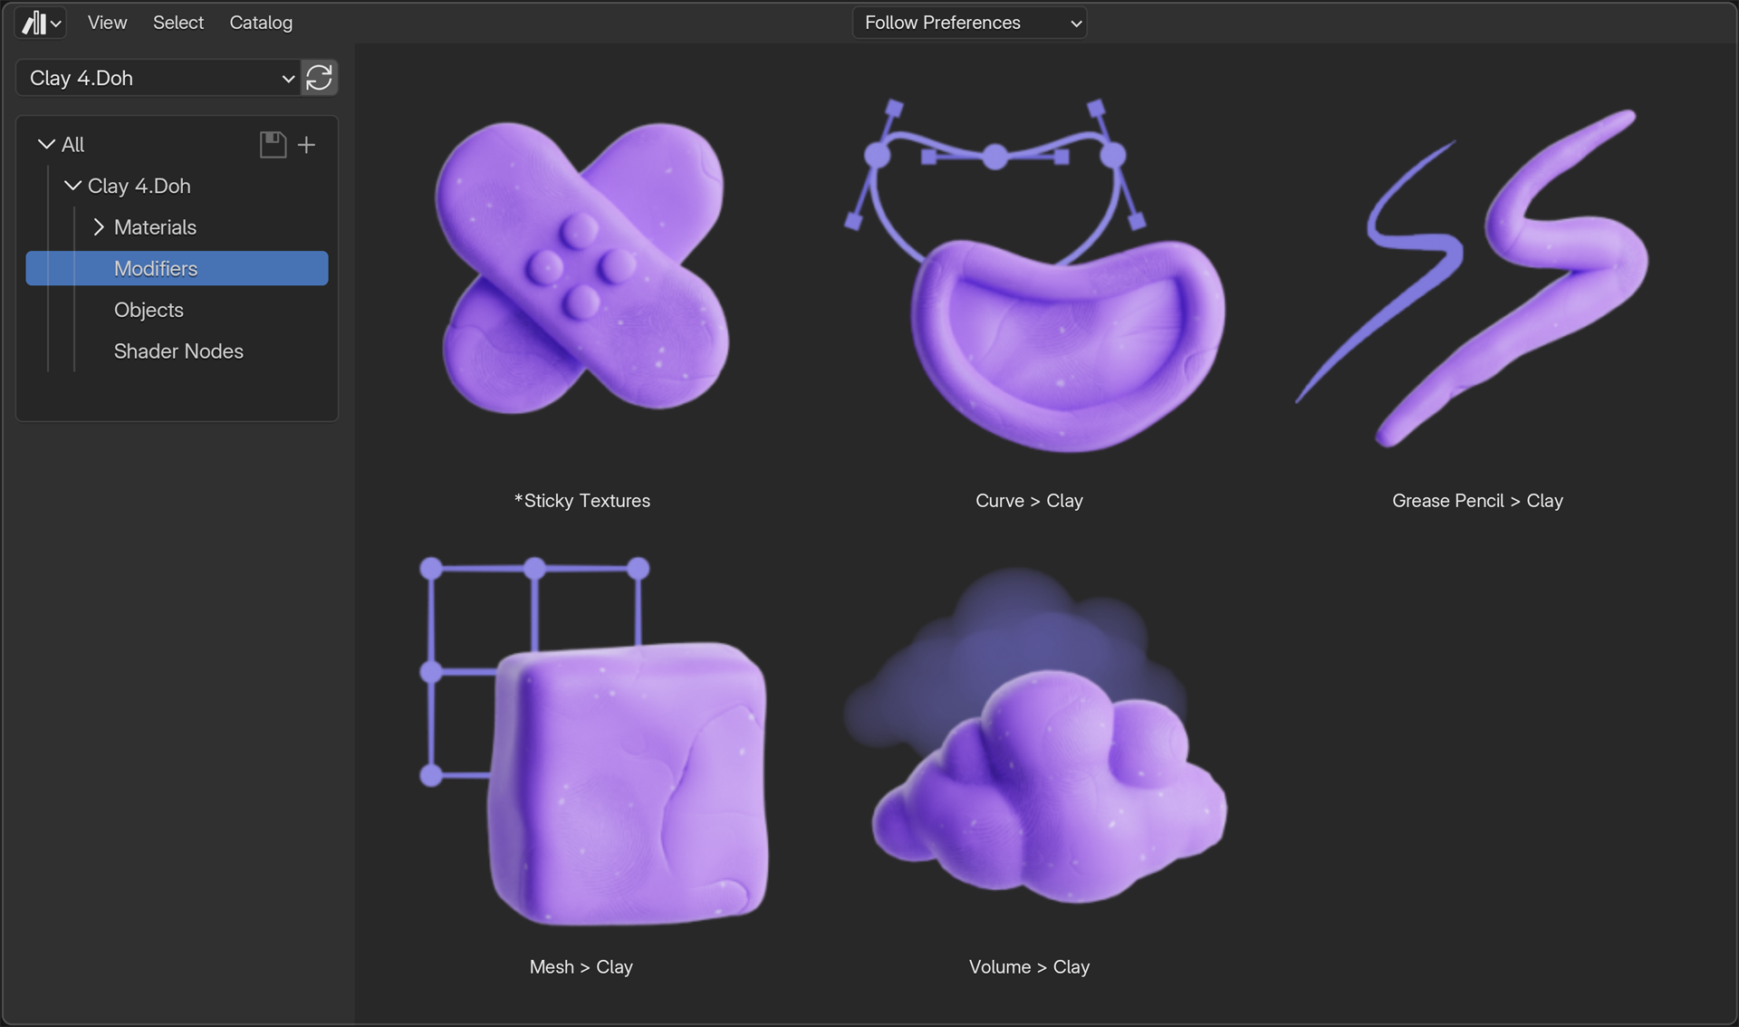Viewport: 1739px width, 1027px height.
Task: Save catalog changes using the floppy disk icon
Action: click(272, 144)
